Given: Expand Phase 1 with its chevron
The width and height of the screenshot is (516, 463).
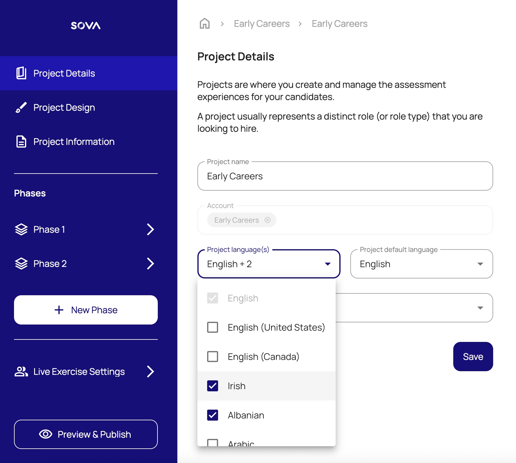Looking at the screenshot, I should pyautogui.click(x=150, y=230).
